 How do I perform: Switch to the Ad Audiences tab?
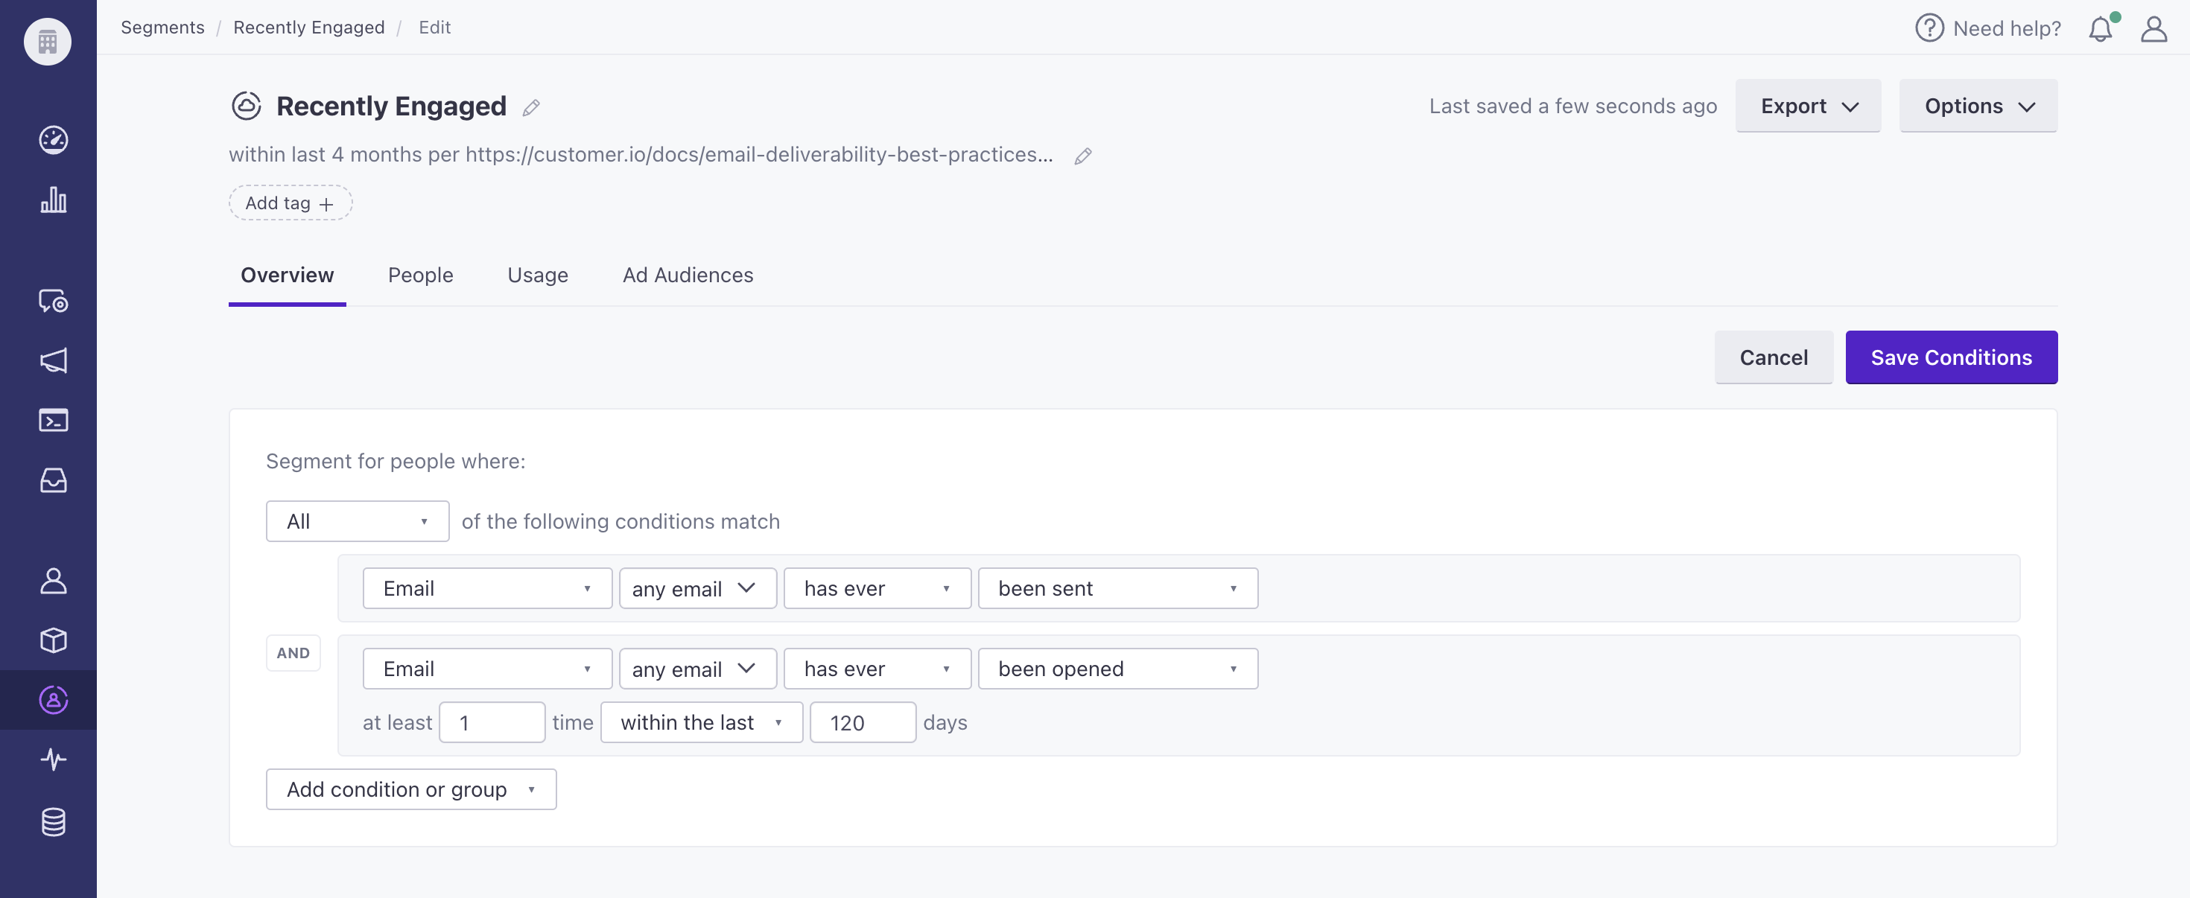[688, 276]
